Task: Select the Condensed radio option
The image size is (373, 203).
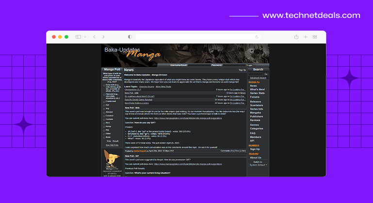Action: pyautogui.click(x=104, y=101)
